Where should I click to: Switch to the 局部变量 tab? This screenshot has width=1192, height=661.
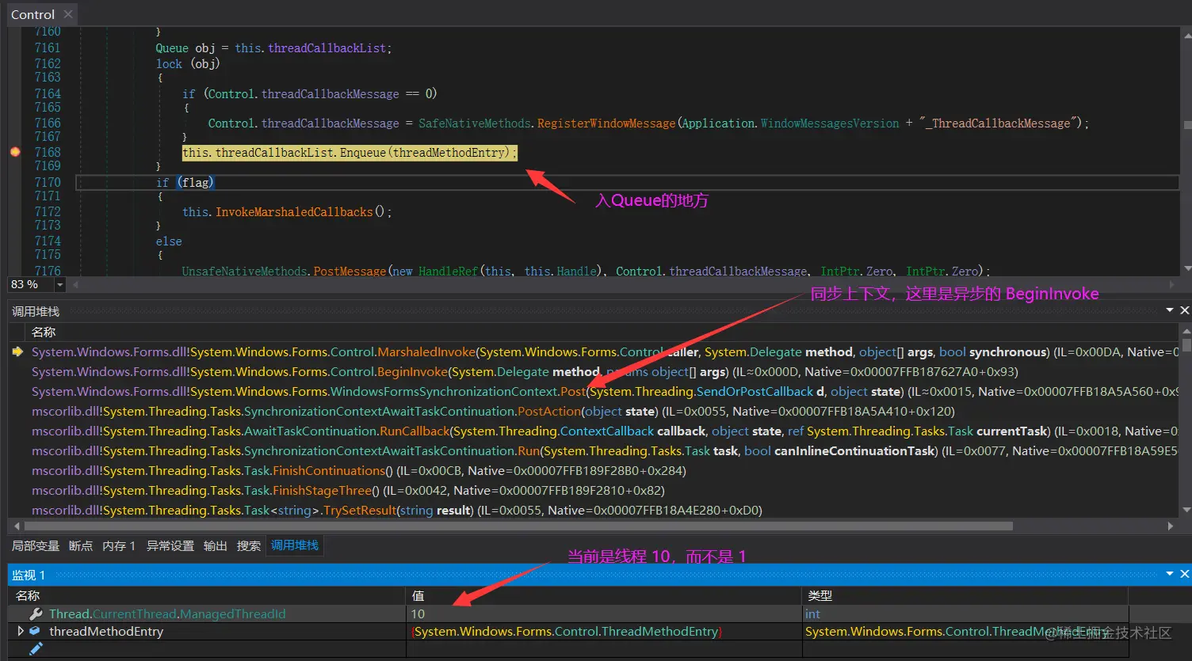coord(36,545)
